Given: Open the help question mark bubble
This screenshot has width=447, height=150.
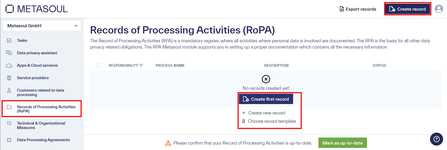Looking at the screenshot, I should pyautogui.click(x=437, y=139).
